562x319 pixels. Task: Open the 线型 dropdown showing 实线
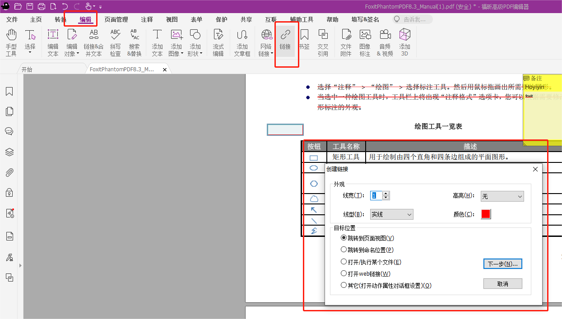point(391,214)
